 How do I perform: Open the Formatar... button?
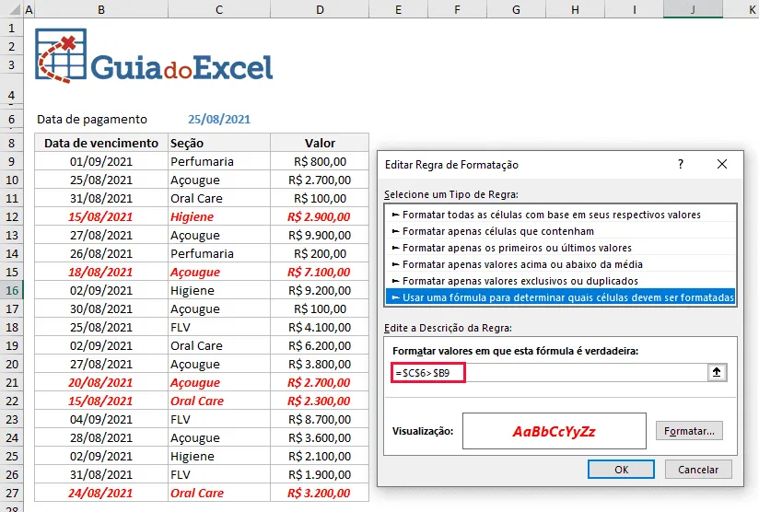[x=689, y=431]
